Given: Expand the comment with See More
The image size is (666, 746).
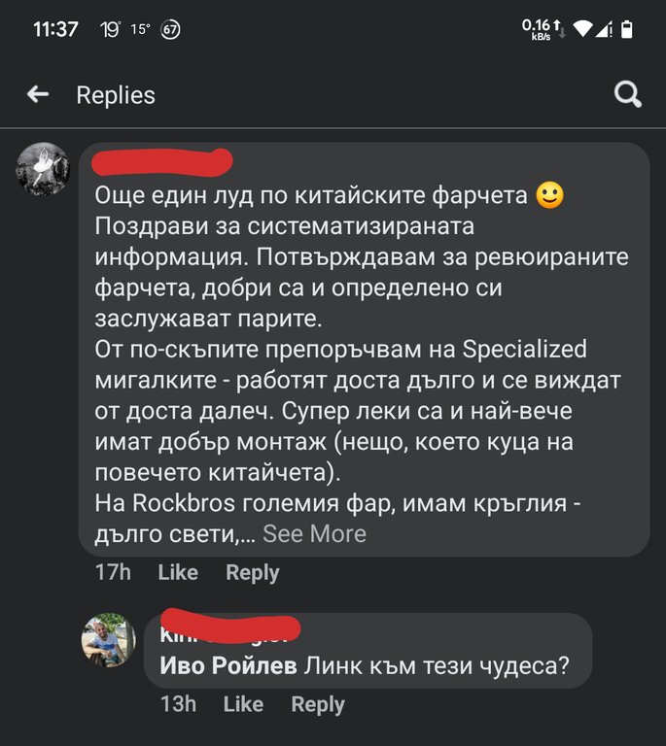Looking at the screenshot, I should tap(314, 533).
